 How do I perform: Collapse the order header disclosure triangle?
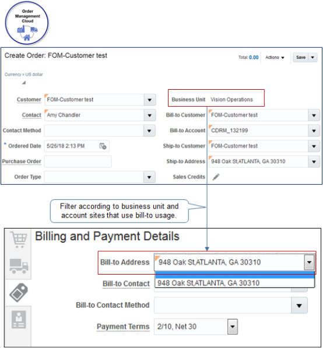point(24,83)
